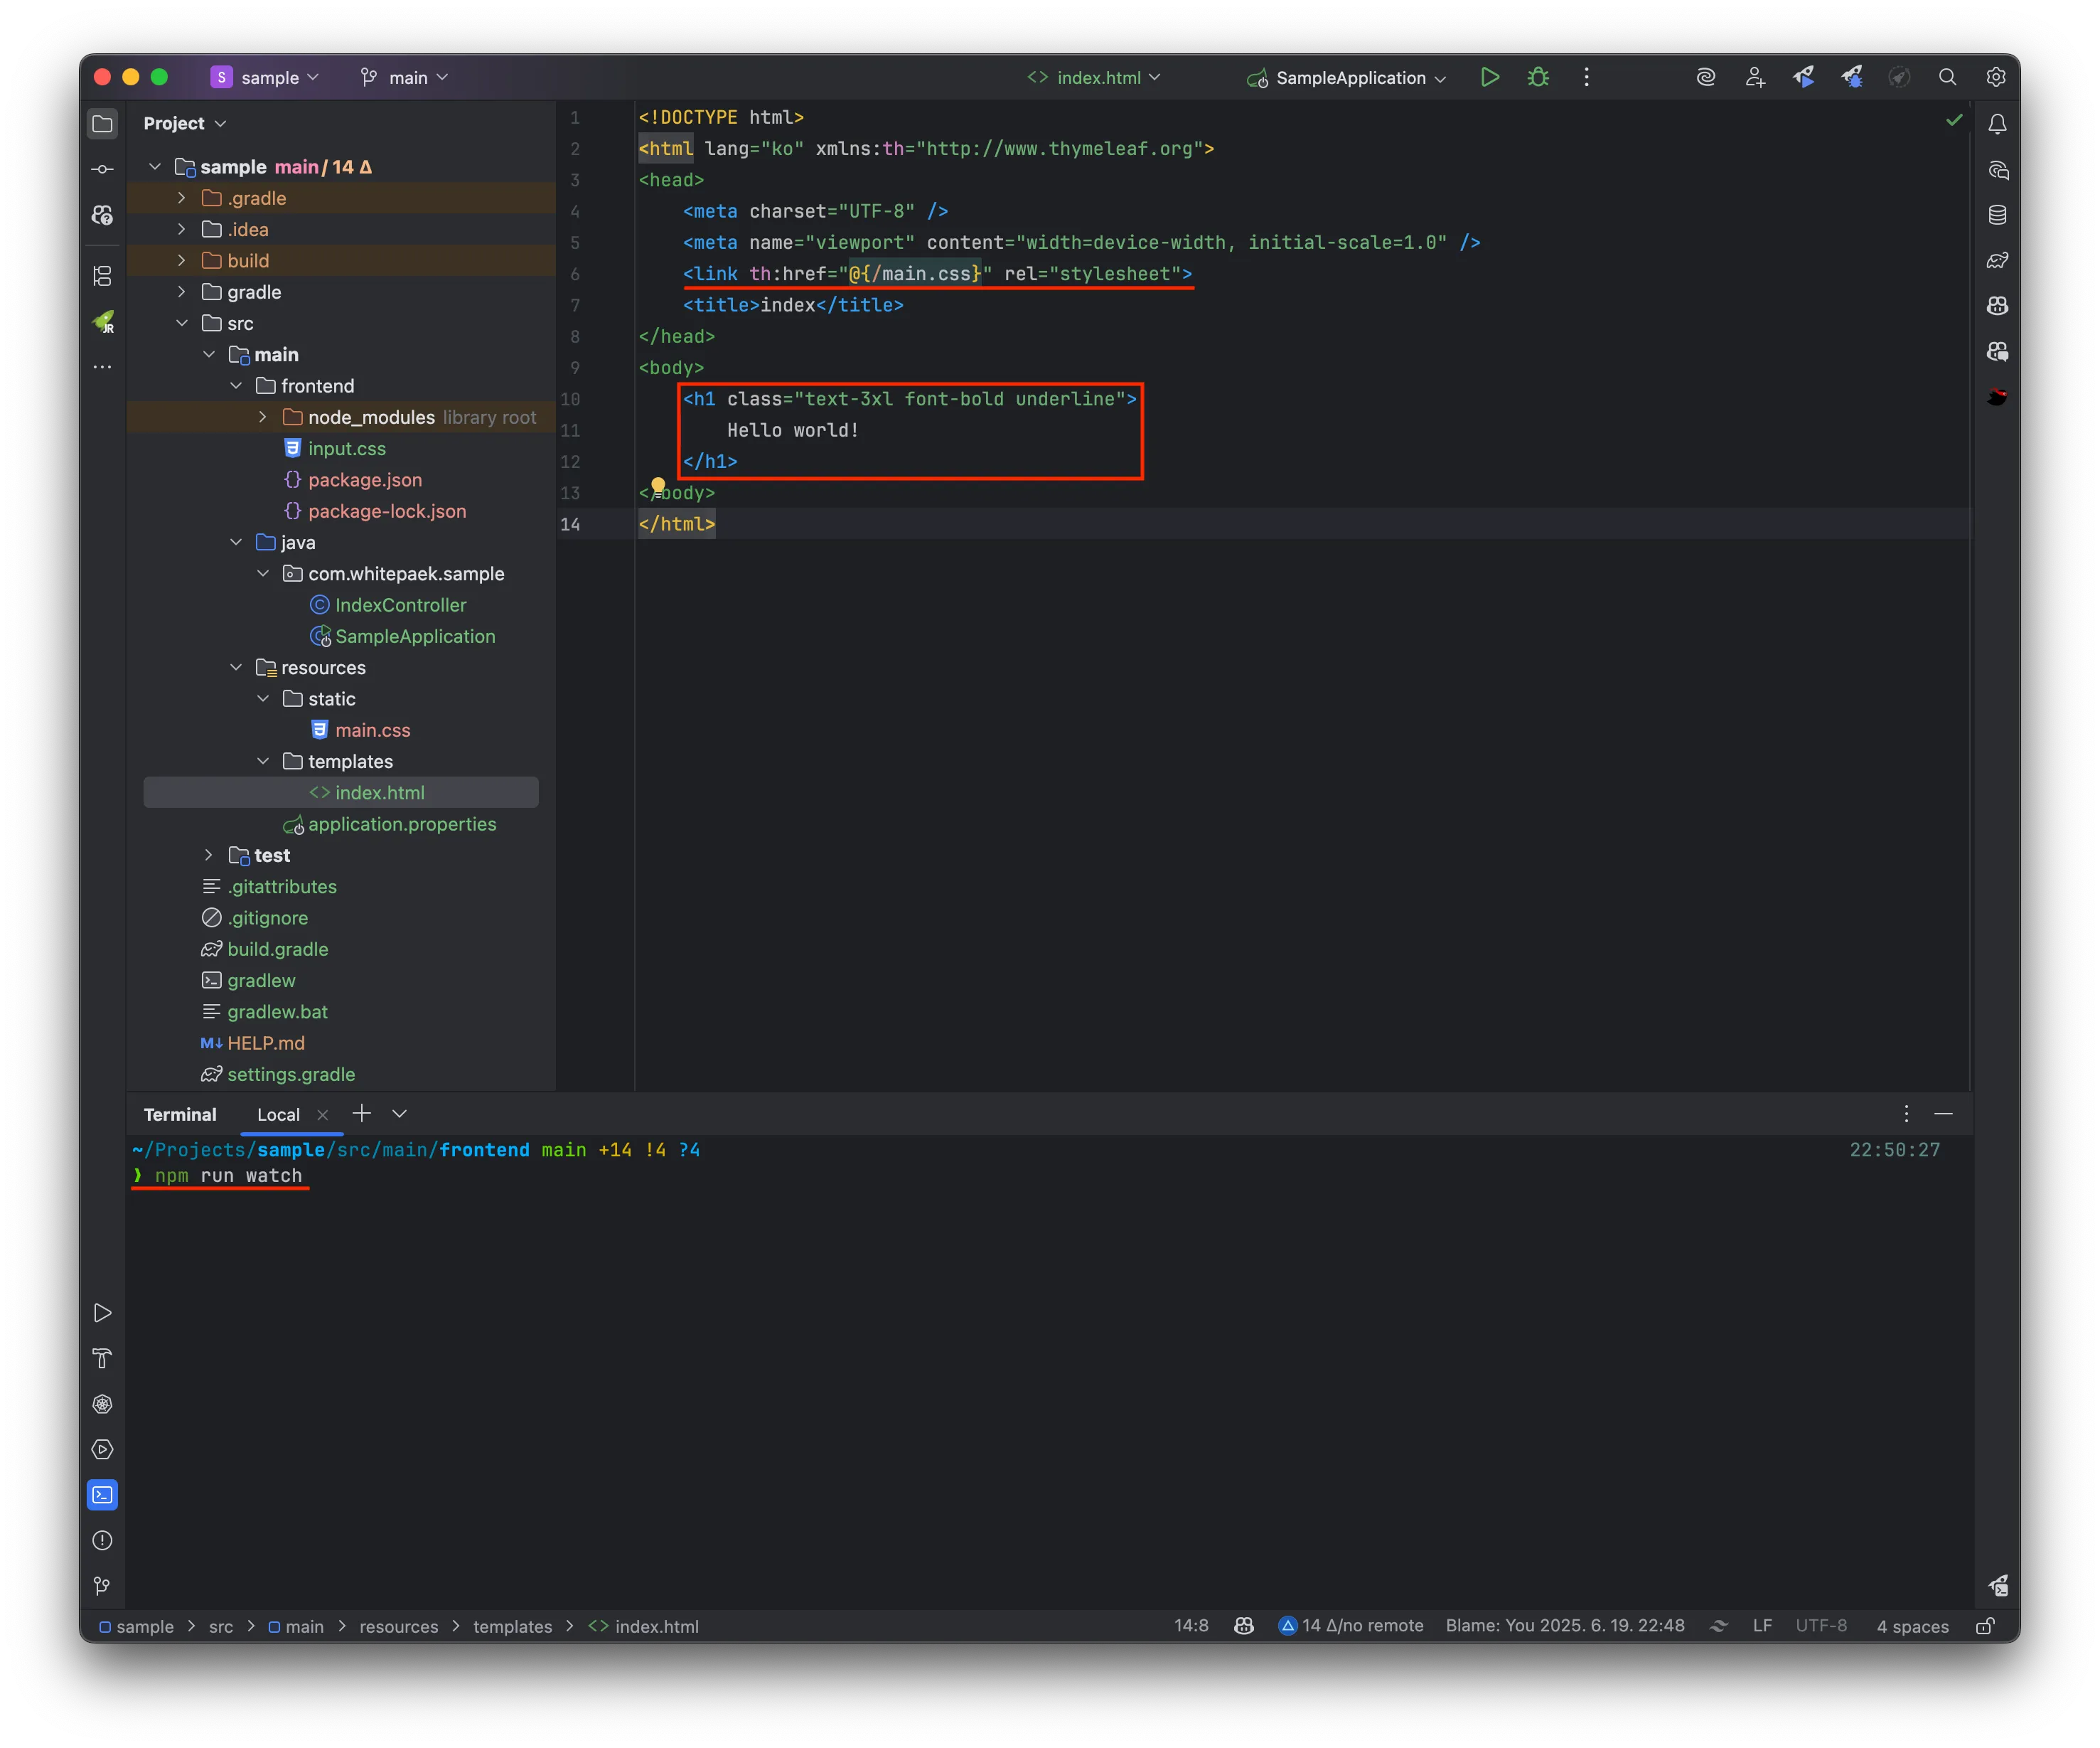The height and width of the screenshot is (1748, 2100).
Task: Toggle the read-only lock icon in status bar
Action: [1985, 1626]
